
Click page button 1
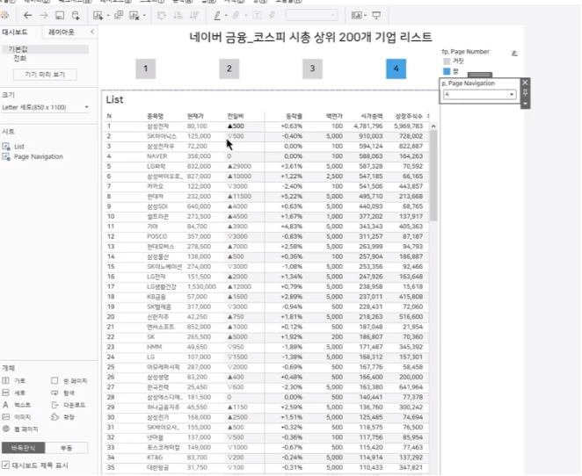pyautogui.click(x=146, y=69)
